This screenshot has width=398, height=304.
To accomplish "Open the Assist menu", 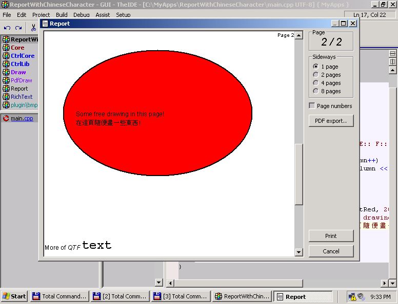I will pyautogui.click(x=103, y=15).
